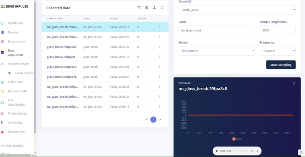This screenshot has height=157, width=305.
Task: Click the upload data icon
Action: 154,8
